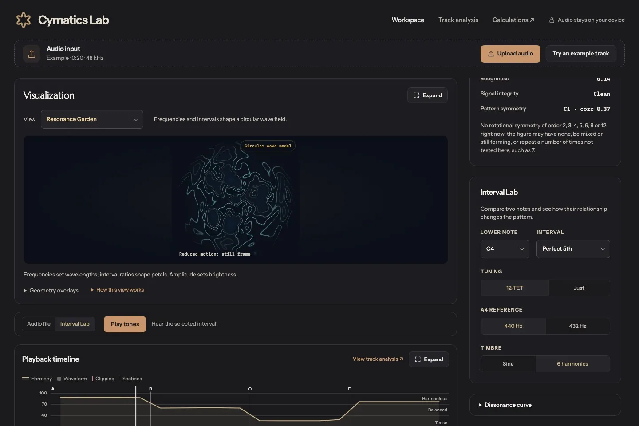Click the Waveform legend entry
The height and width of the screenshot is (426, 639).
(72, 379)
